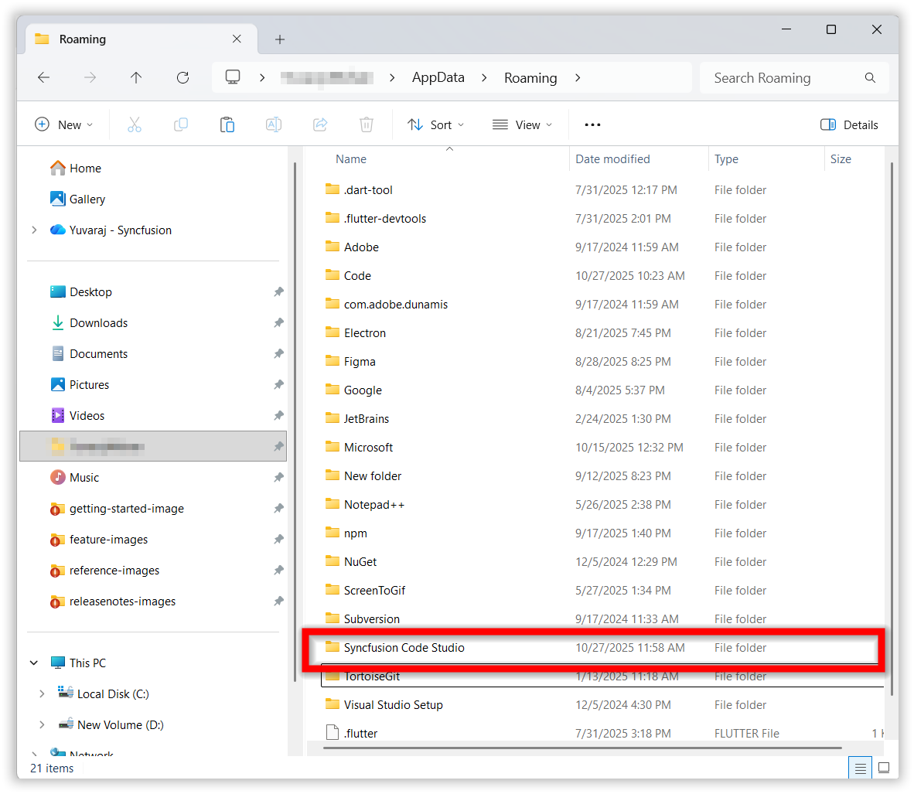This screenshot has width=914, height=794.
Task: Switch to large thumbnails view layout
Action: (884, 768)
